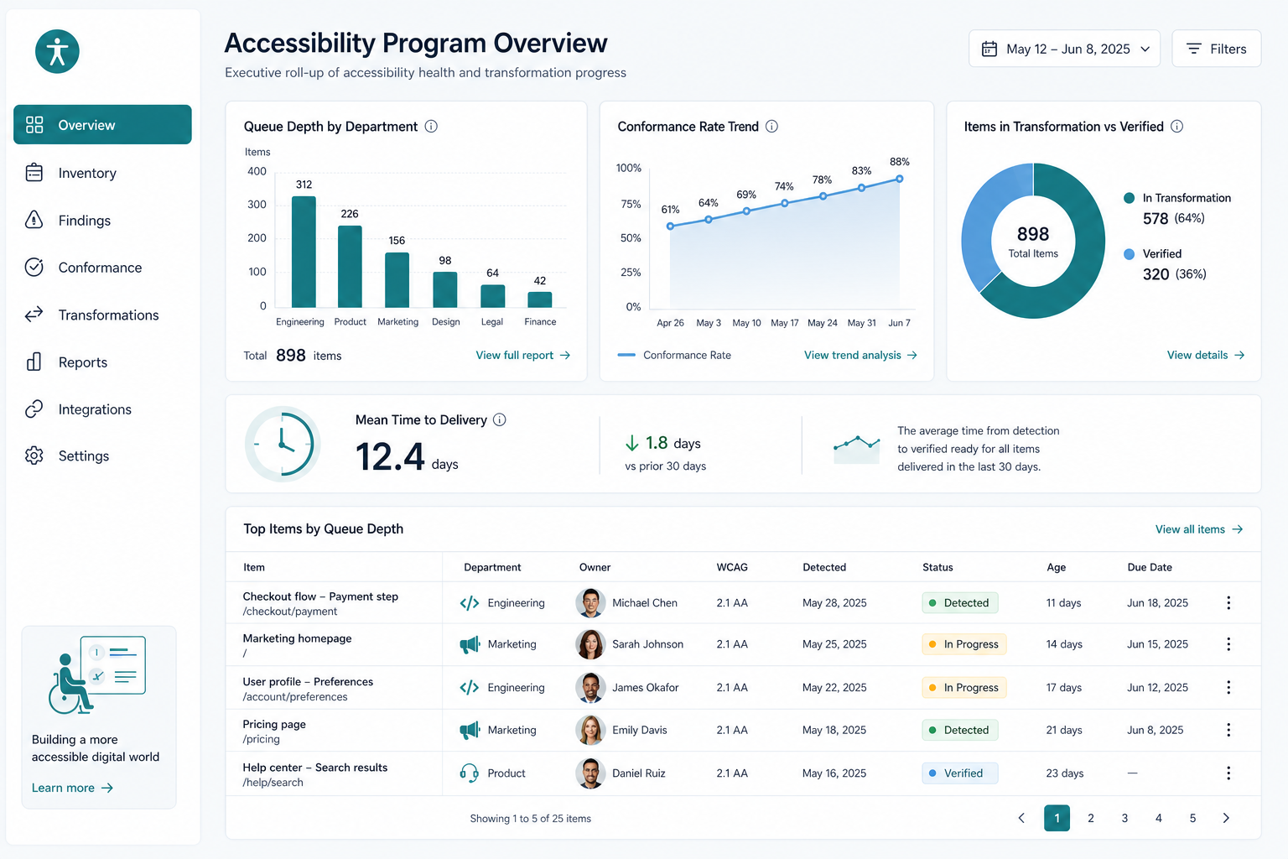
Task: Click Daniel Ruiz's avatar
Action: pos(590,773)
